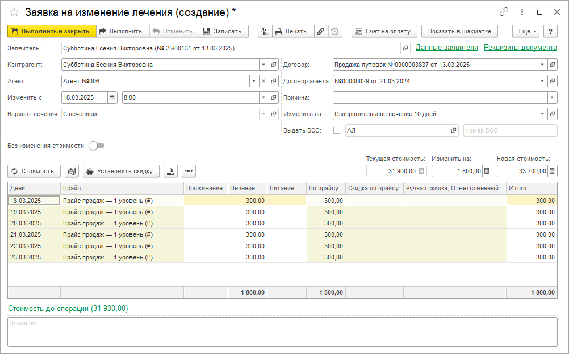
Task: Click the Дт/Кт postings icon
Action: pyautogui.click(x=265, y=31)
